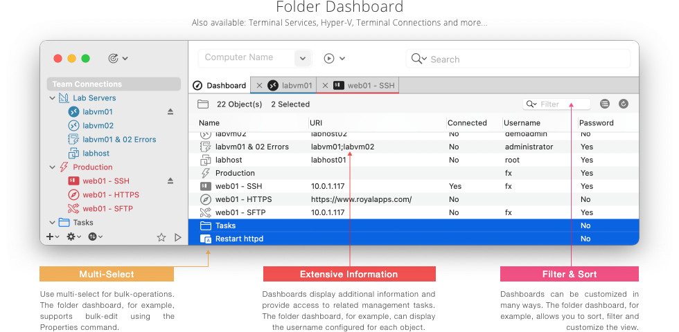
Task: Open the add (+) menu in the sidebar footer
Action: tap(52, 237)
